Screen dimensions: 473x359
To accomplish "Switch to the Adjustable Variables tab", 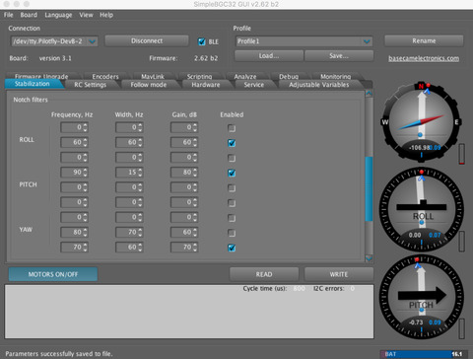I will pos(319,85).
